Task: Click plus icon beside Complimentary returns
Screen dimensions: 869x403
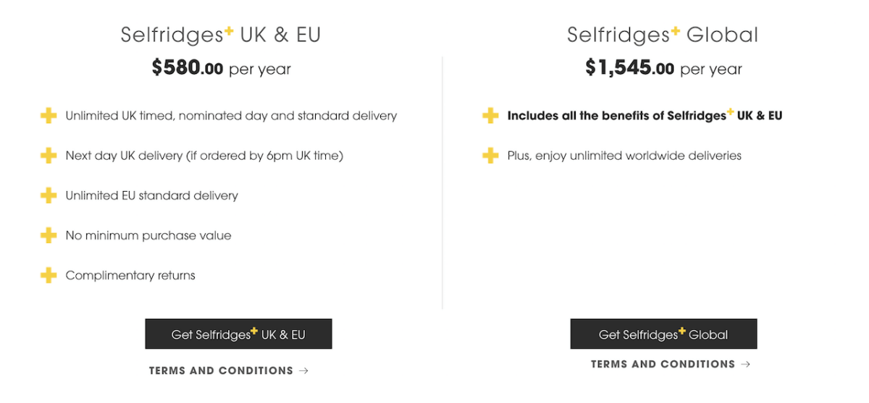Action: 49,275
